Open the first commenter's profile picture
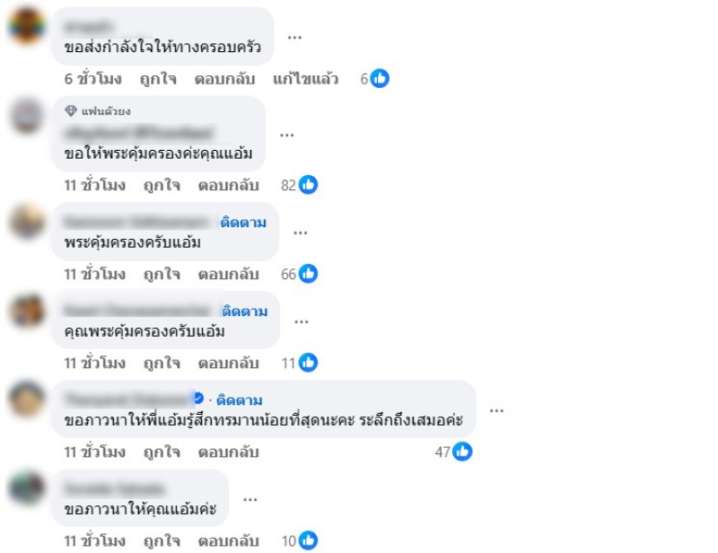The height and width of the screenshot is (553, 718). 27,26
